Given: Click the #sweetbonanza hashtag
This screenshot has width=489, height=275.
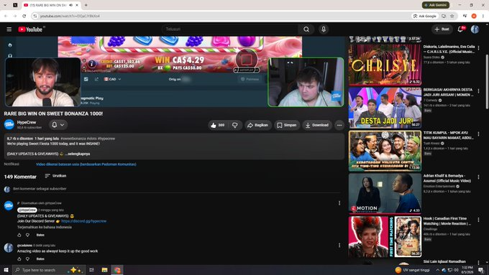Looking at the screenshot, I should coord(73,139).
